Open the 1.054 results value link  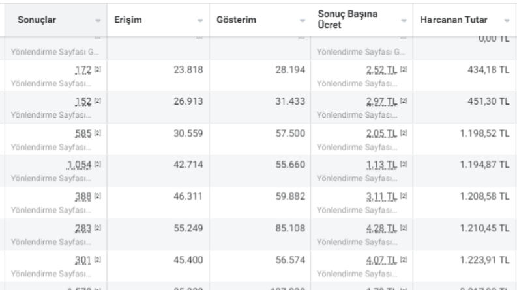pos(79,165)
